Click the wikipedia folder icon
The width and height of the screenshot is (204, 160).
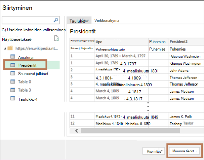click(x=10, y=48)
